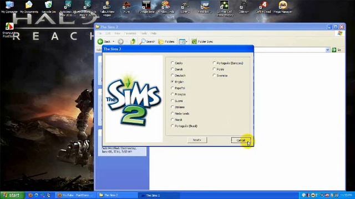Screen dimensions: 355x199
Task: Open the Tools menu in Explorer
Action: tap(144, 33)
